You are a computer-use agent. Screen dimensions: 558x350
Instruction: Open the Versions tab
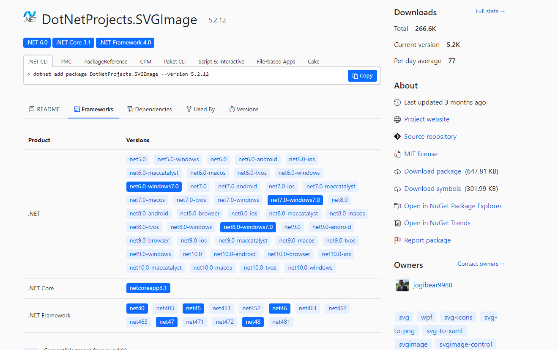point(244,109)
